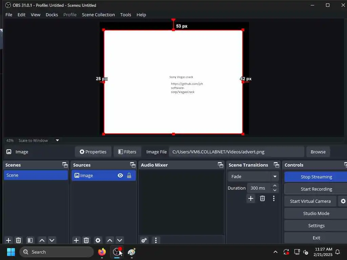The image size is (347, 260).
Task: Toggle visibility of Image source
Action: click(x=120, y=175)
